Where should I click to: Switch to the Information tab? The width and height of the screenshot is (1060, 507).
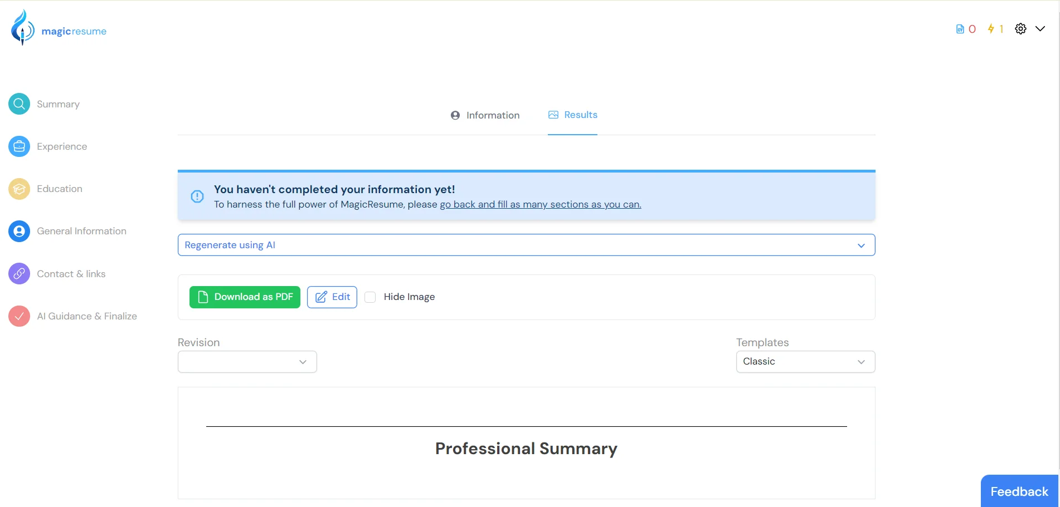(485, 115)
